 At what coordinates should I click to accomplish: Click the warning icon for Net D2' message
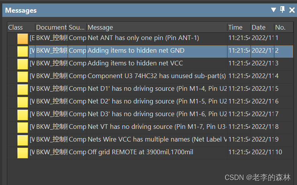pos(23,102)
